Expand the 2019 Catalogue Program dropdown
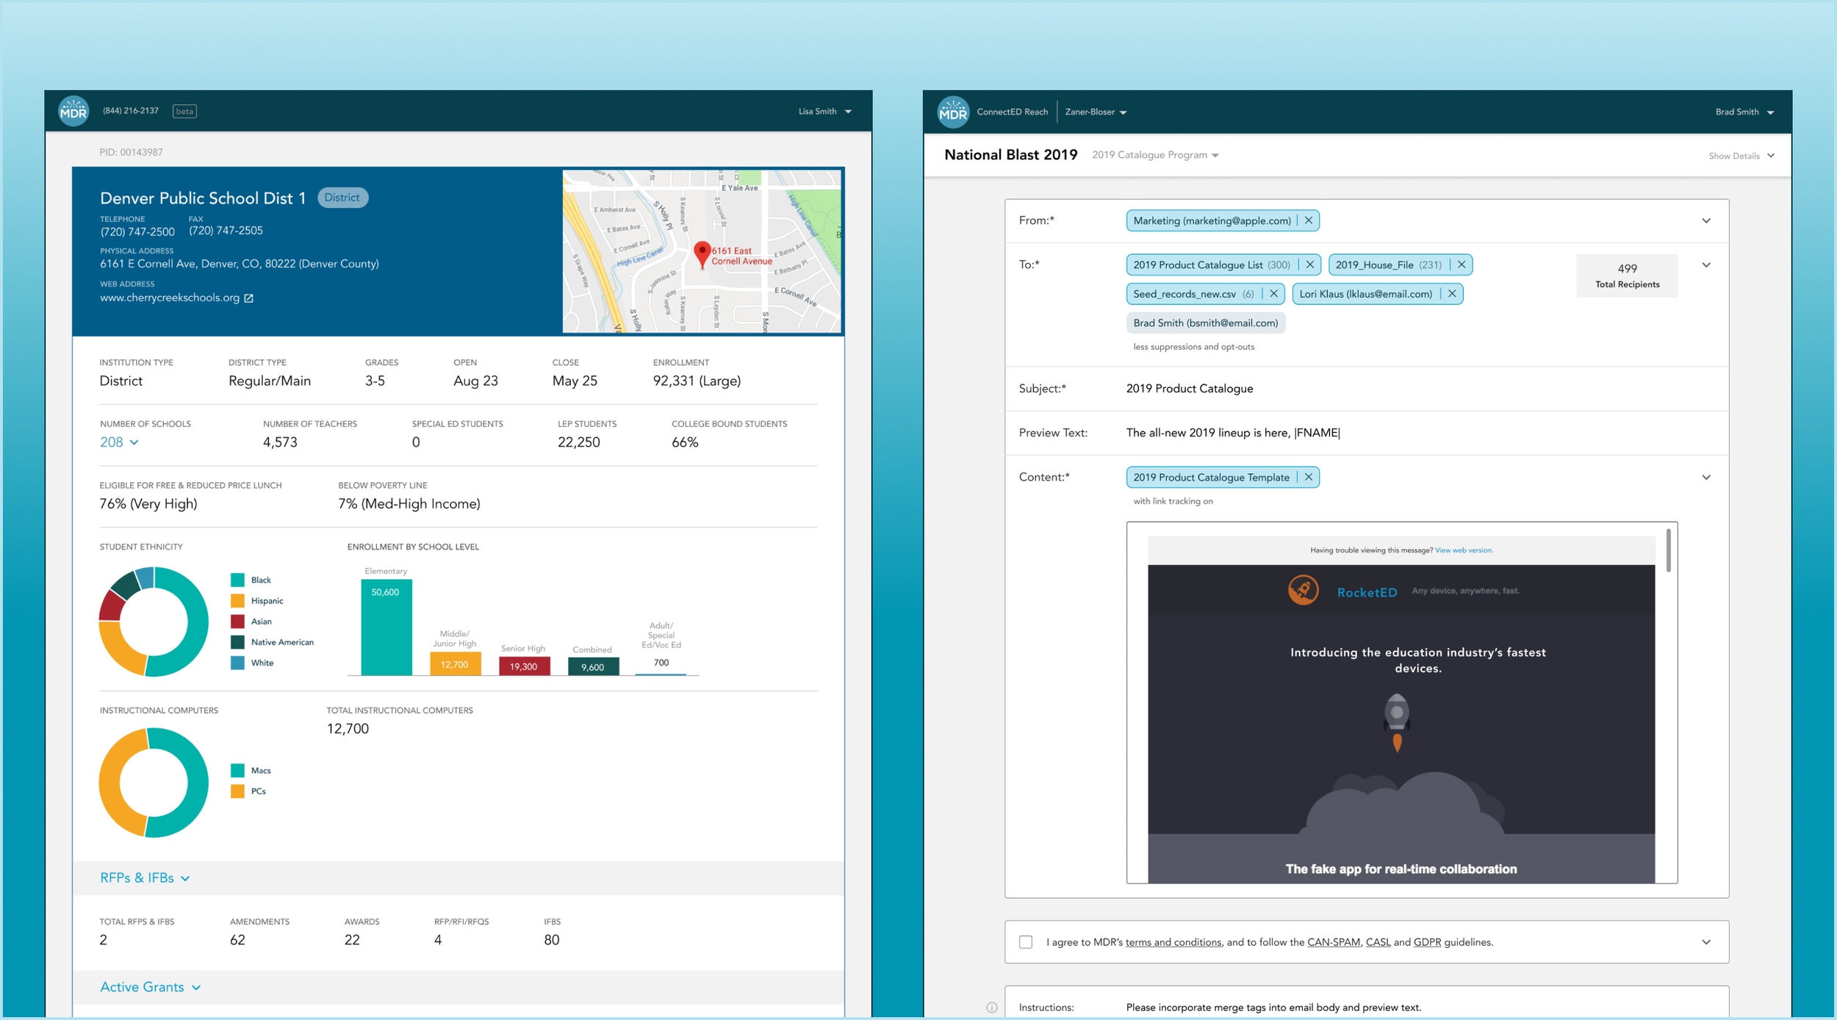Image resolution: width=1837 pixels, height=1020 pixels. (x=1155, y=155)
